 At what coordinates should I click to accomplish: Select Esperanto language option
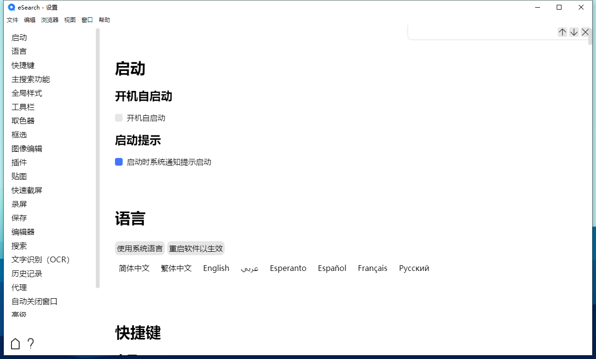pos(288,268)
